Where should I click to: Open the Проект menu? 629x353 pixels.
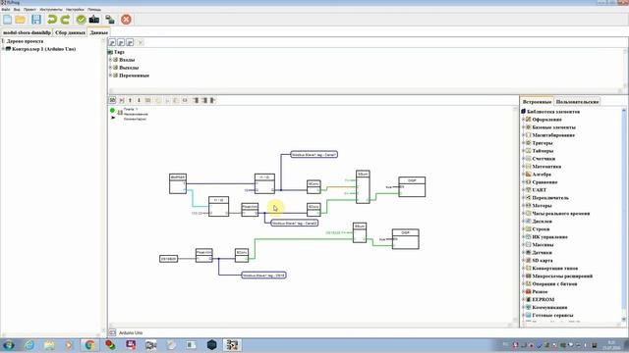click(29, 9)
